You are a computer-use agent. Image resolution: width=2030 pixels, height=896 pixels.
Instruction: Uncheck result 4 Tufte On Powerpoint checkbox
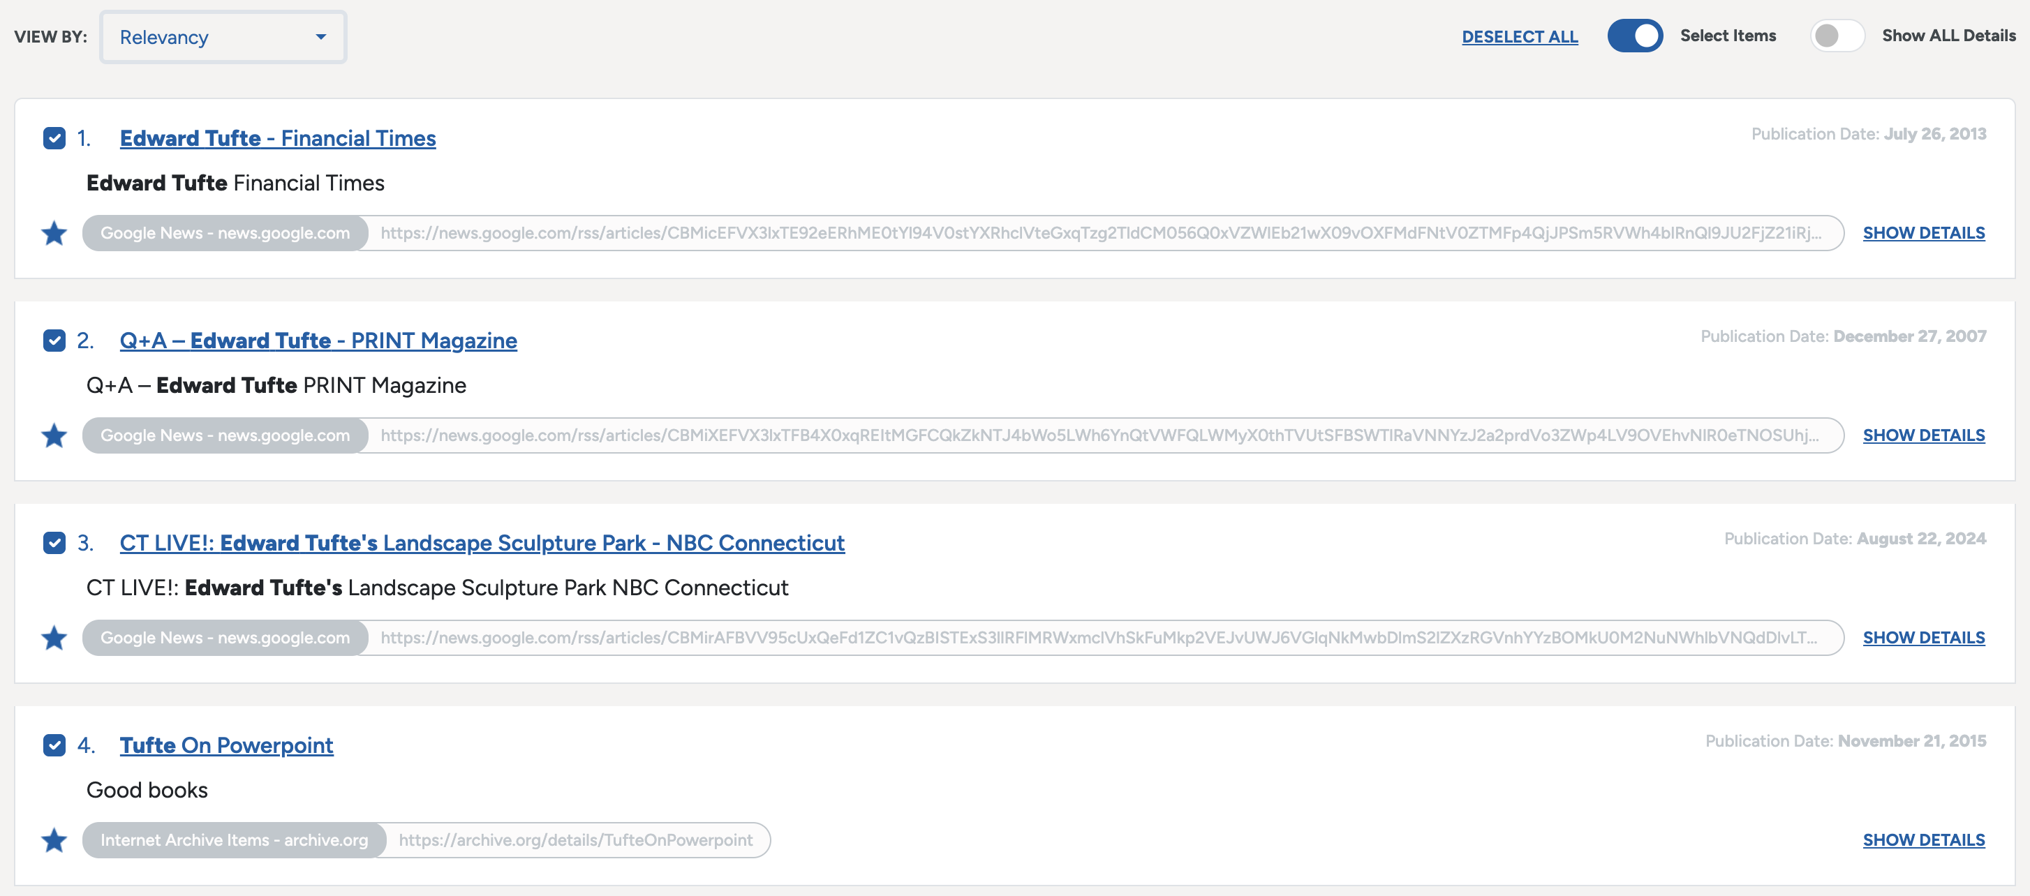(x=54, y=745)
